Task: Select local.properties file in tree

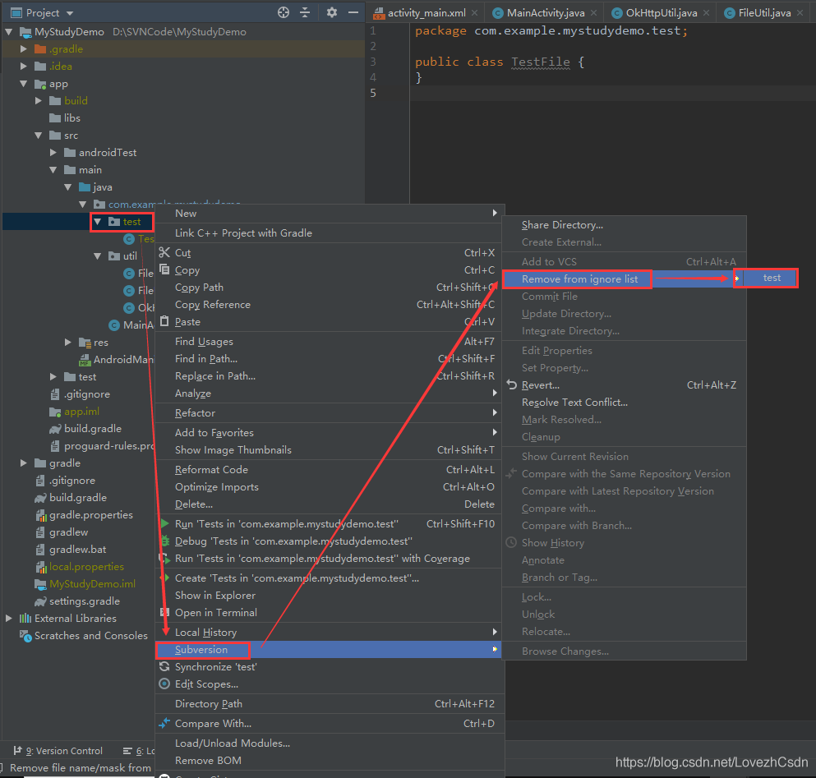Action: pyautogui.click(x=86, y=567)
